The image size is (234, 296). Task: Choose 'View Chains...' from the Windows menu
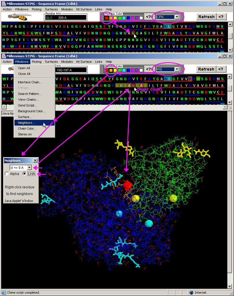point(34,100)
